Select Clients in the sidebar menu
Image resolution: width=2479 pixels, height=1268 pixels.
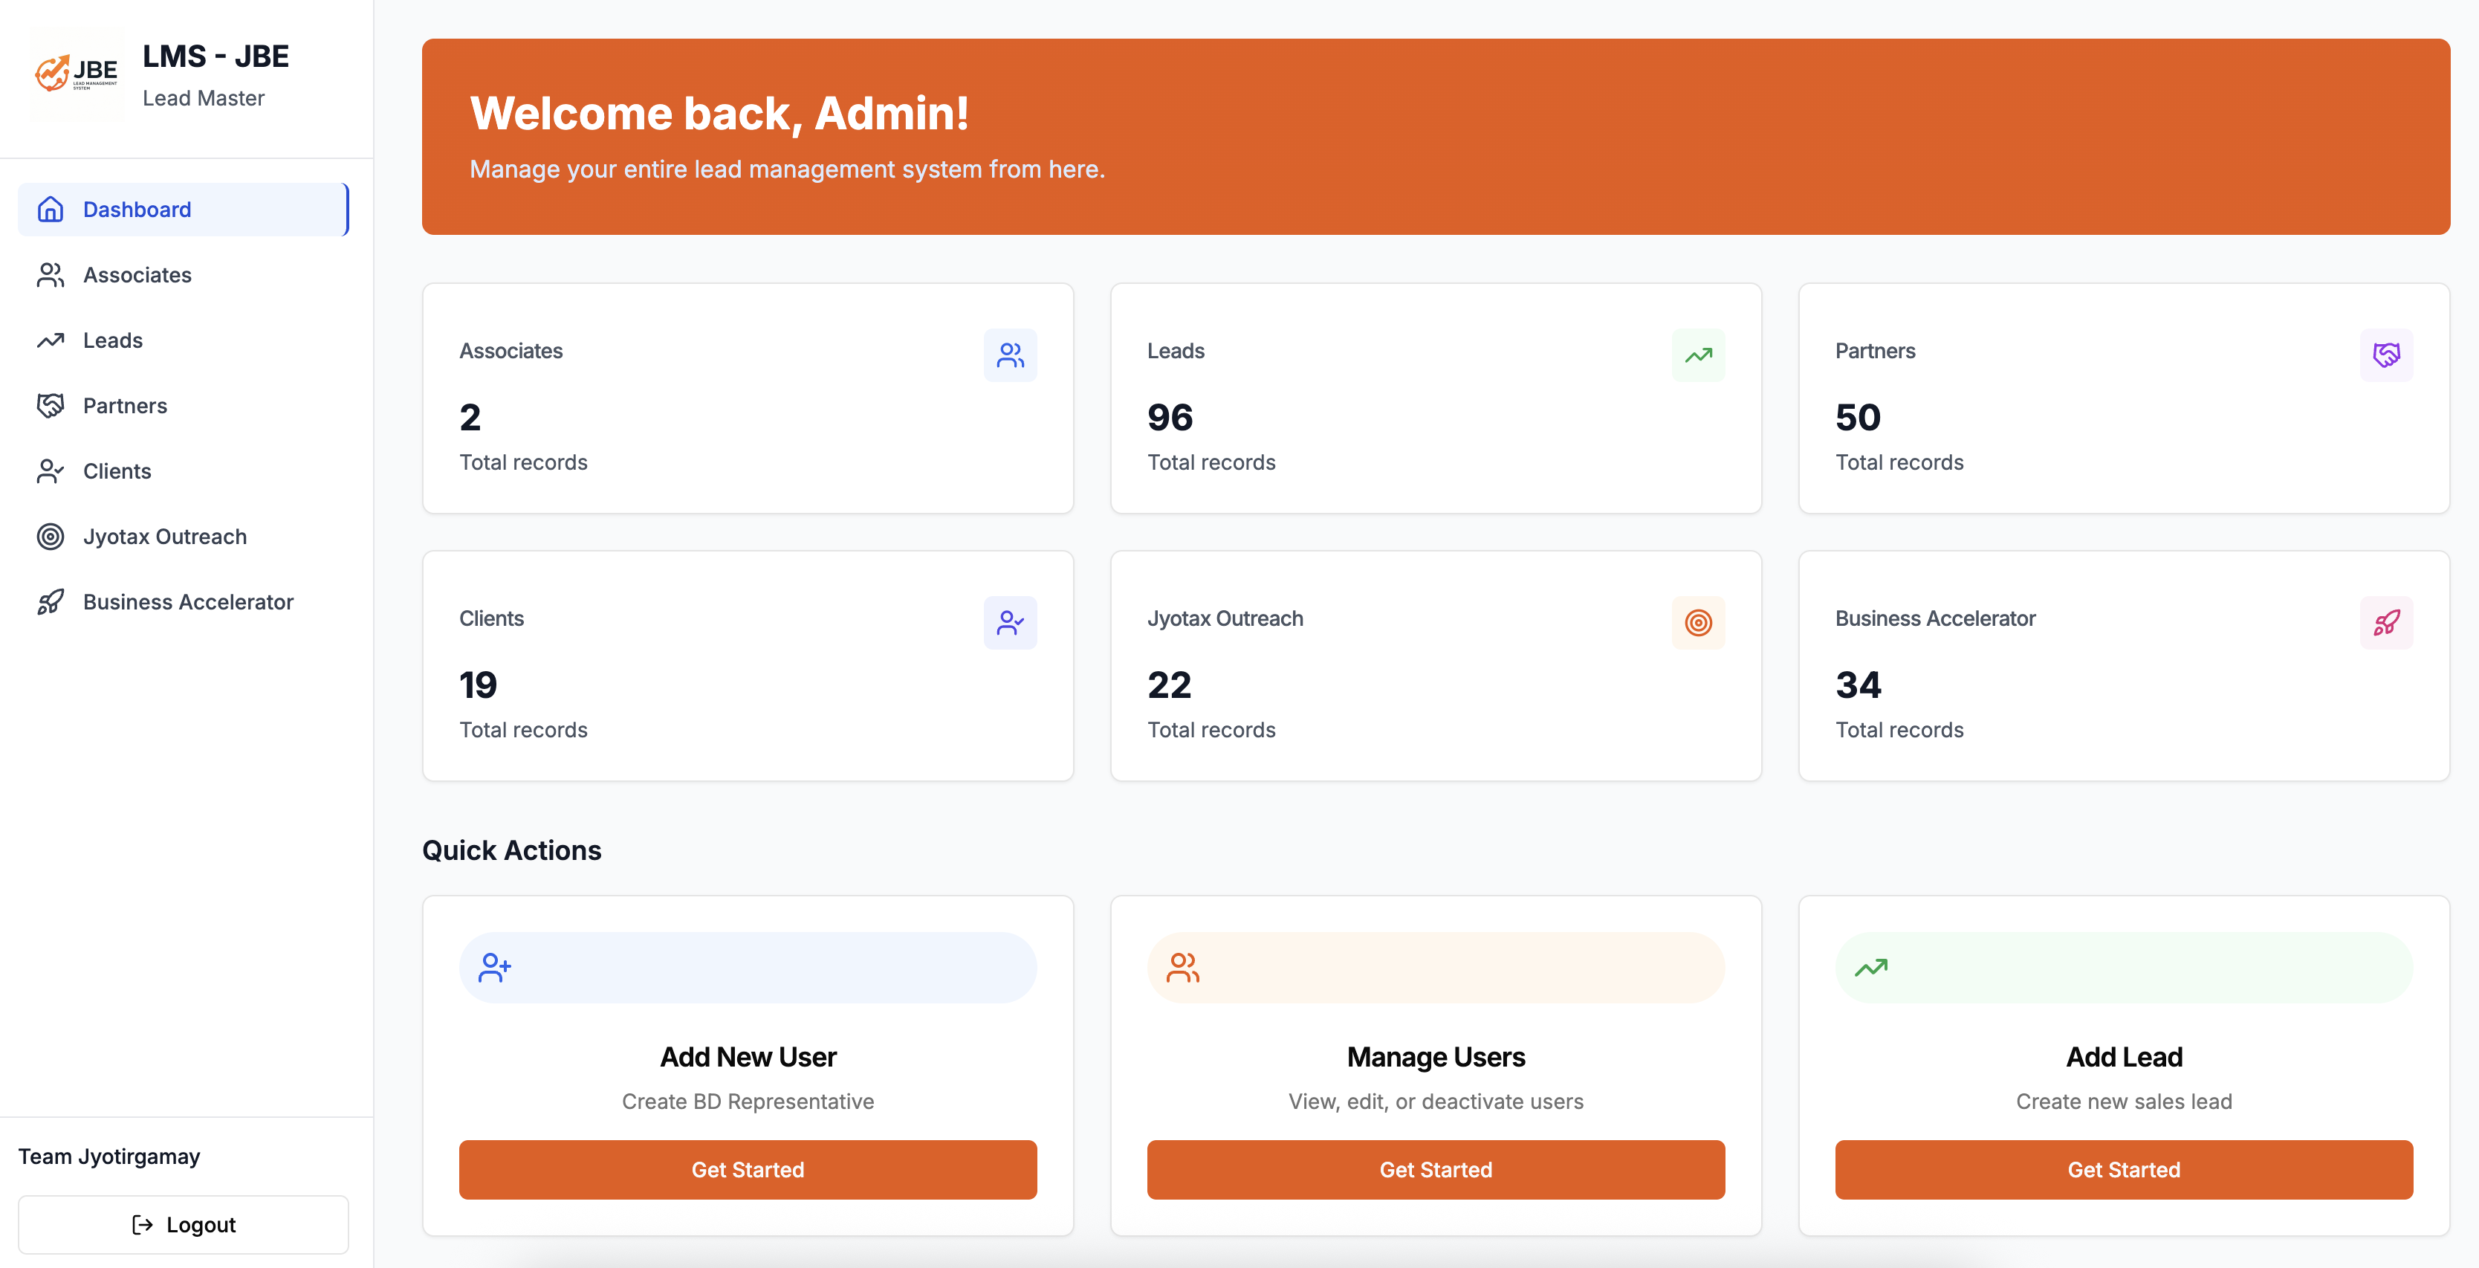183,470
